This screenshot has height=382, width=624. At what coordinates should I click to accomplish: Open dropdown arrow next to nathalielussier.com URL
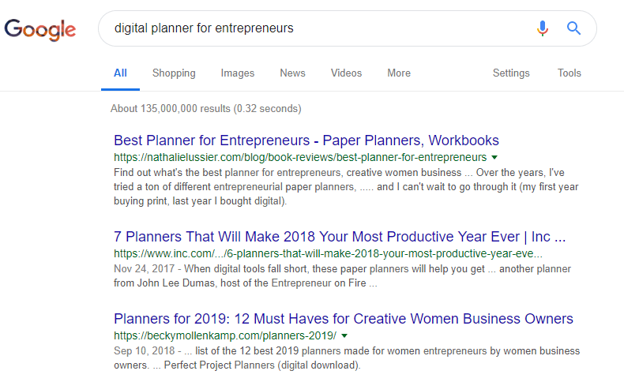494,157
